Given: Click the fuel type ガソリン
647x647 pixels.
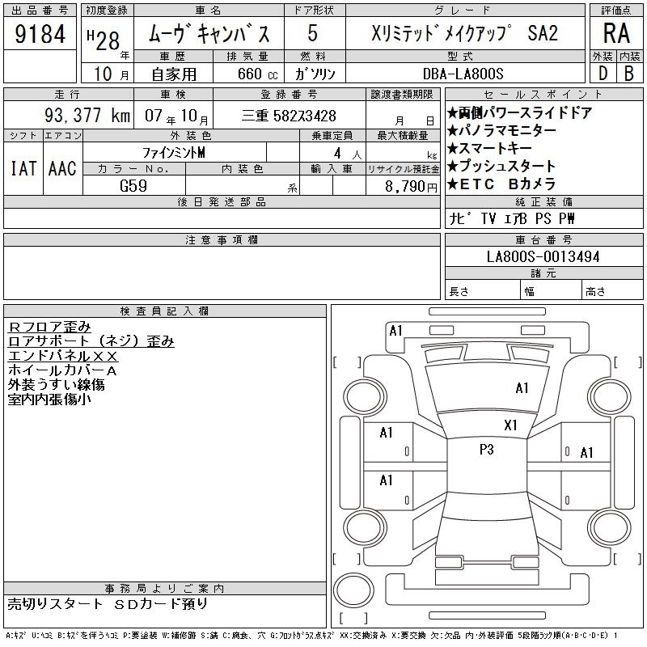Looking at the screenshot, I should tap(315, 74).
